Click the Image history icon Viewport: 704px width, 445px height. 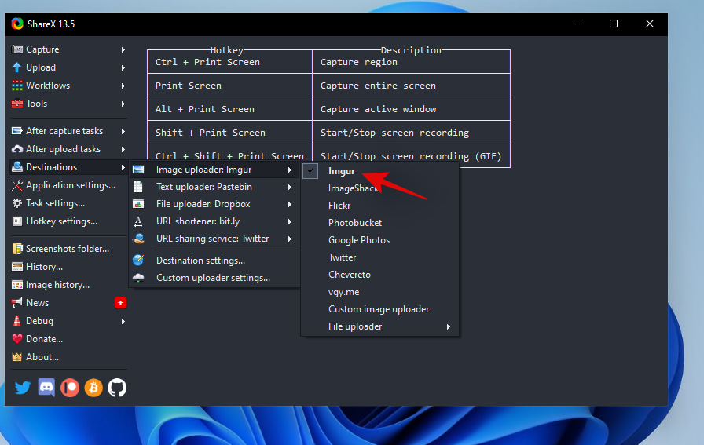tap(17, 285)
